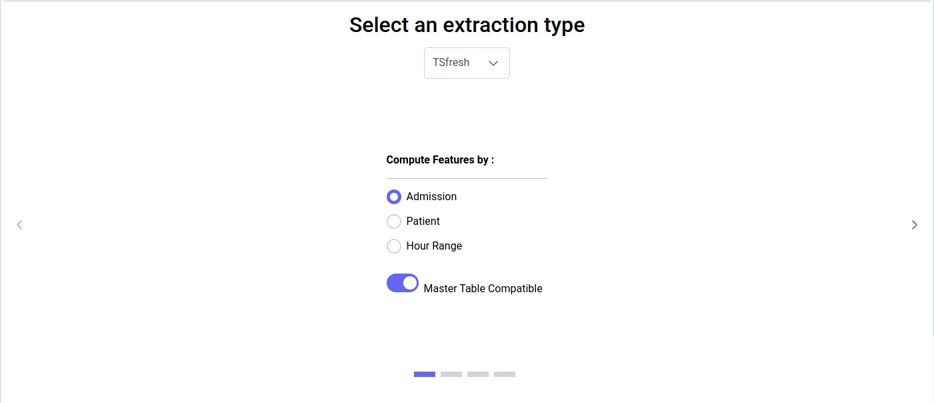Click the Hour Range label text
This screenshot has height=403, width=934.
[434, 246]
